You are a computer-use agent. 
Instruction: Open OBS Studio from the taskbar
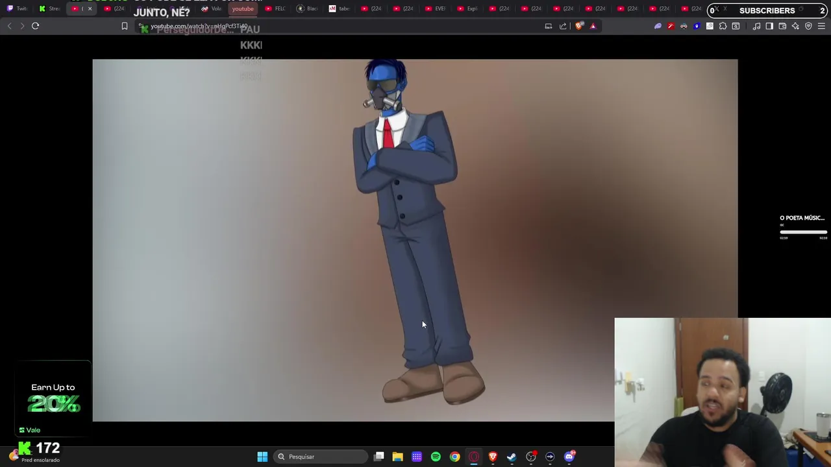tap(531, 457)
